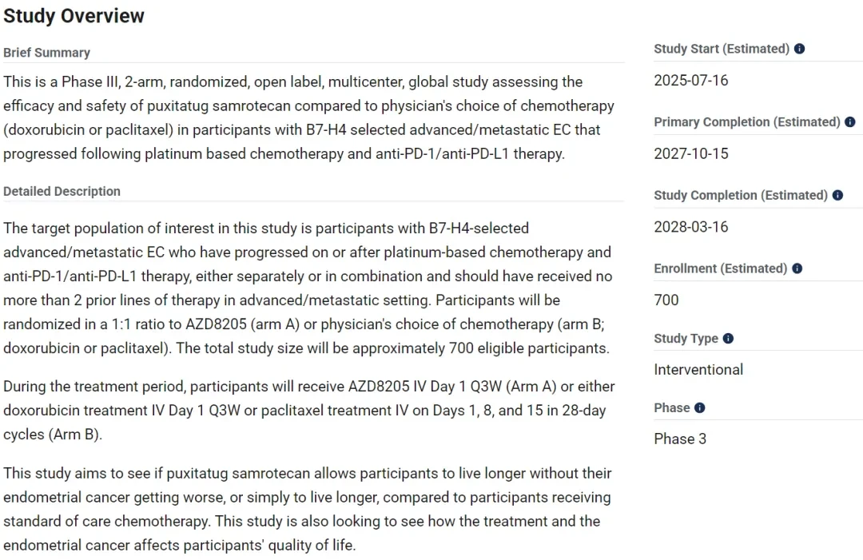This screenshot has width=863, height=560.
Task: Click info icon beside Study Start (Estimated)
Action: pos(799,49)
